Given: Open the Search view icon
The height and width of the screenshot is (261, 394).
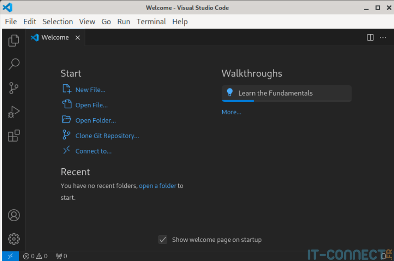Looking at the screenshot, I should click(x=14, y=64).
